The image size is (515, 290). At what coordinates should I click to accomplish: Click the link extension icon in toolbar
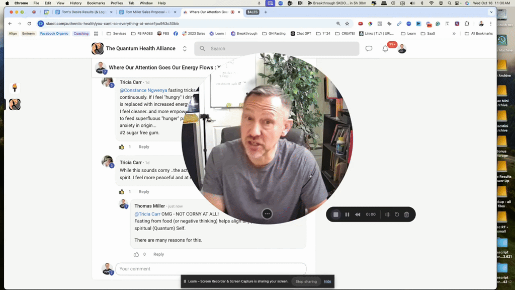click(x=399, y=24)
